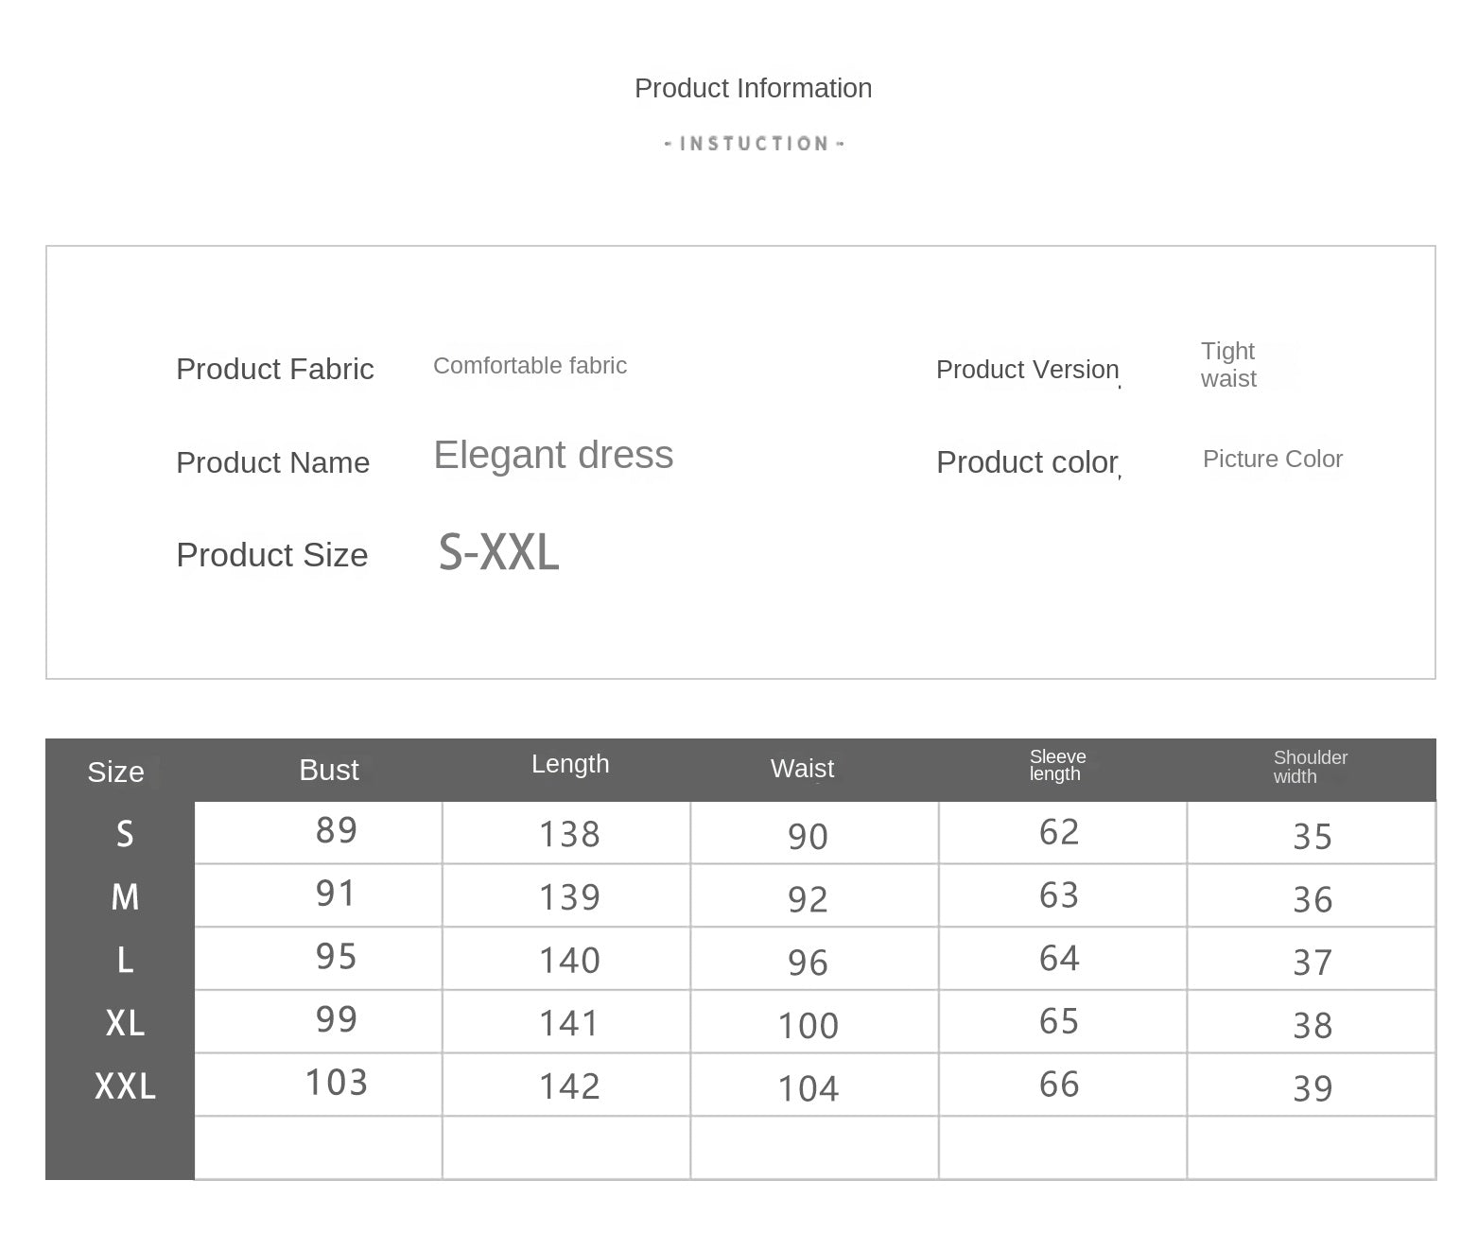Select length value 140 in row L
The width and height of the screenshot is (1478, 1250).
tap(569, 961)
